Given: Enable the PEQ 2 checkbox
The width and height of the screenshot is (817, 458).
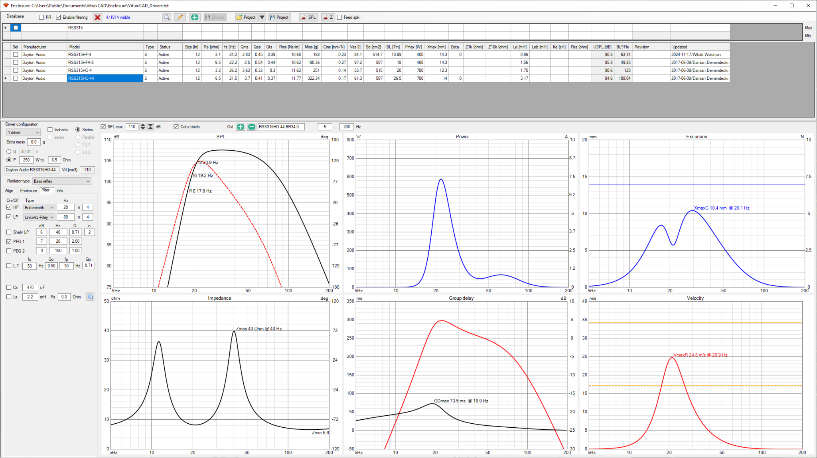Looking at the screenshot, I should pos(9,251).
